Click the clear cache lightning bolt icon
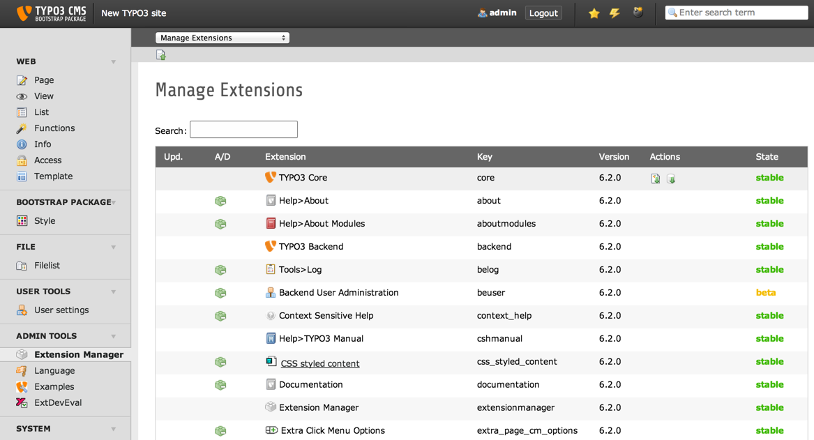 click(x=615, y=13)
